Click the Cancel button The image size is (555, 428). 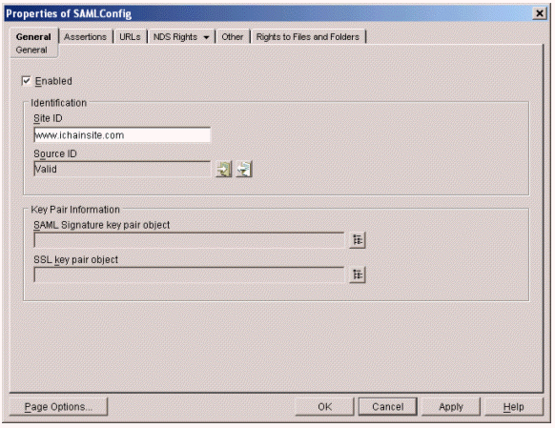[387, 407]
